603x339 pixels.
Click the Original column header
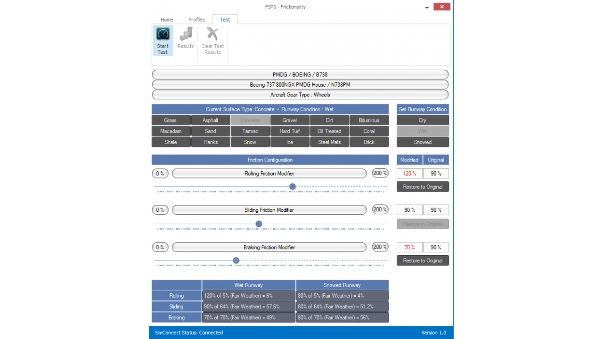(436, 160)
